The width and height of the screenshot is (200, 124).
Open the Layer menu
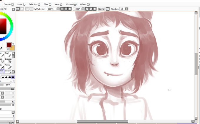pos(21,4)
